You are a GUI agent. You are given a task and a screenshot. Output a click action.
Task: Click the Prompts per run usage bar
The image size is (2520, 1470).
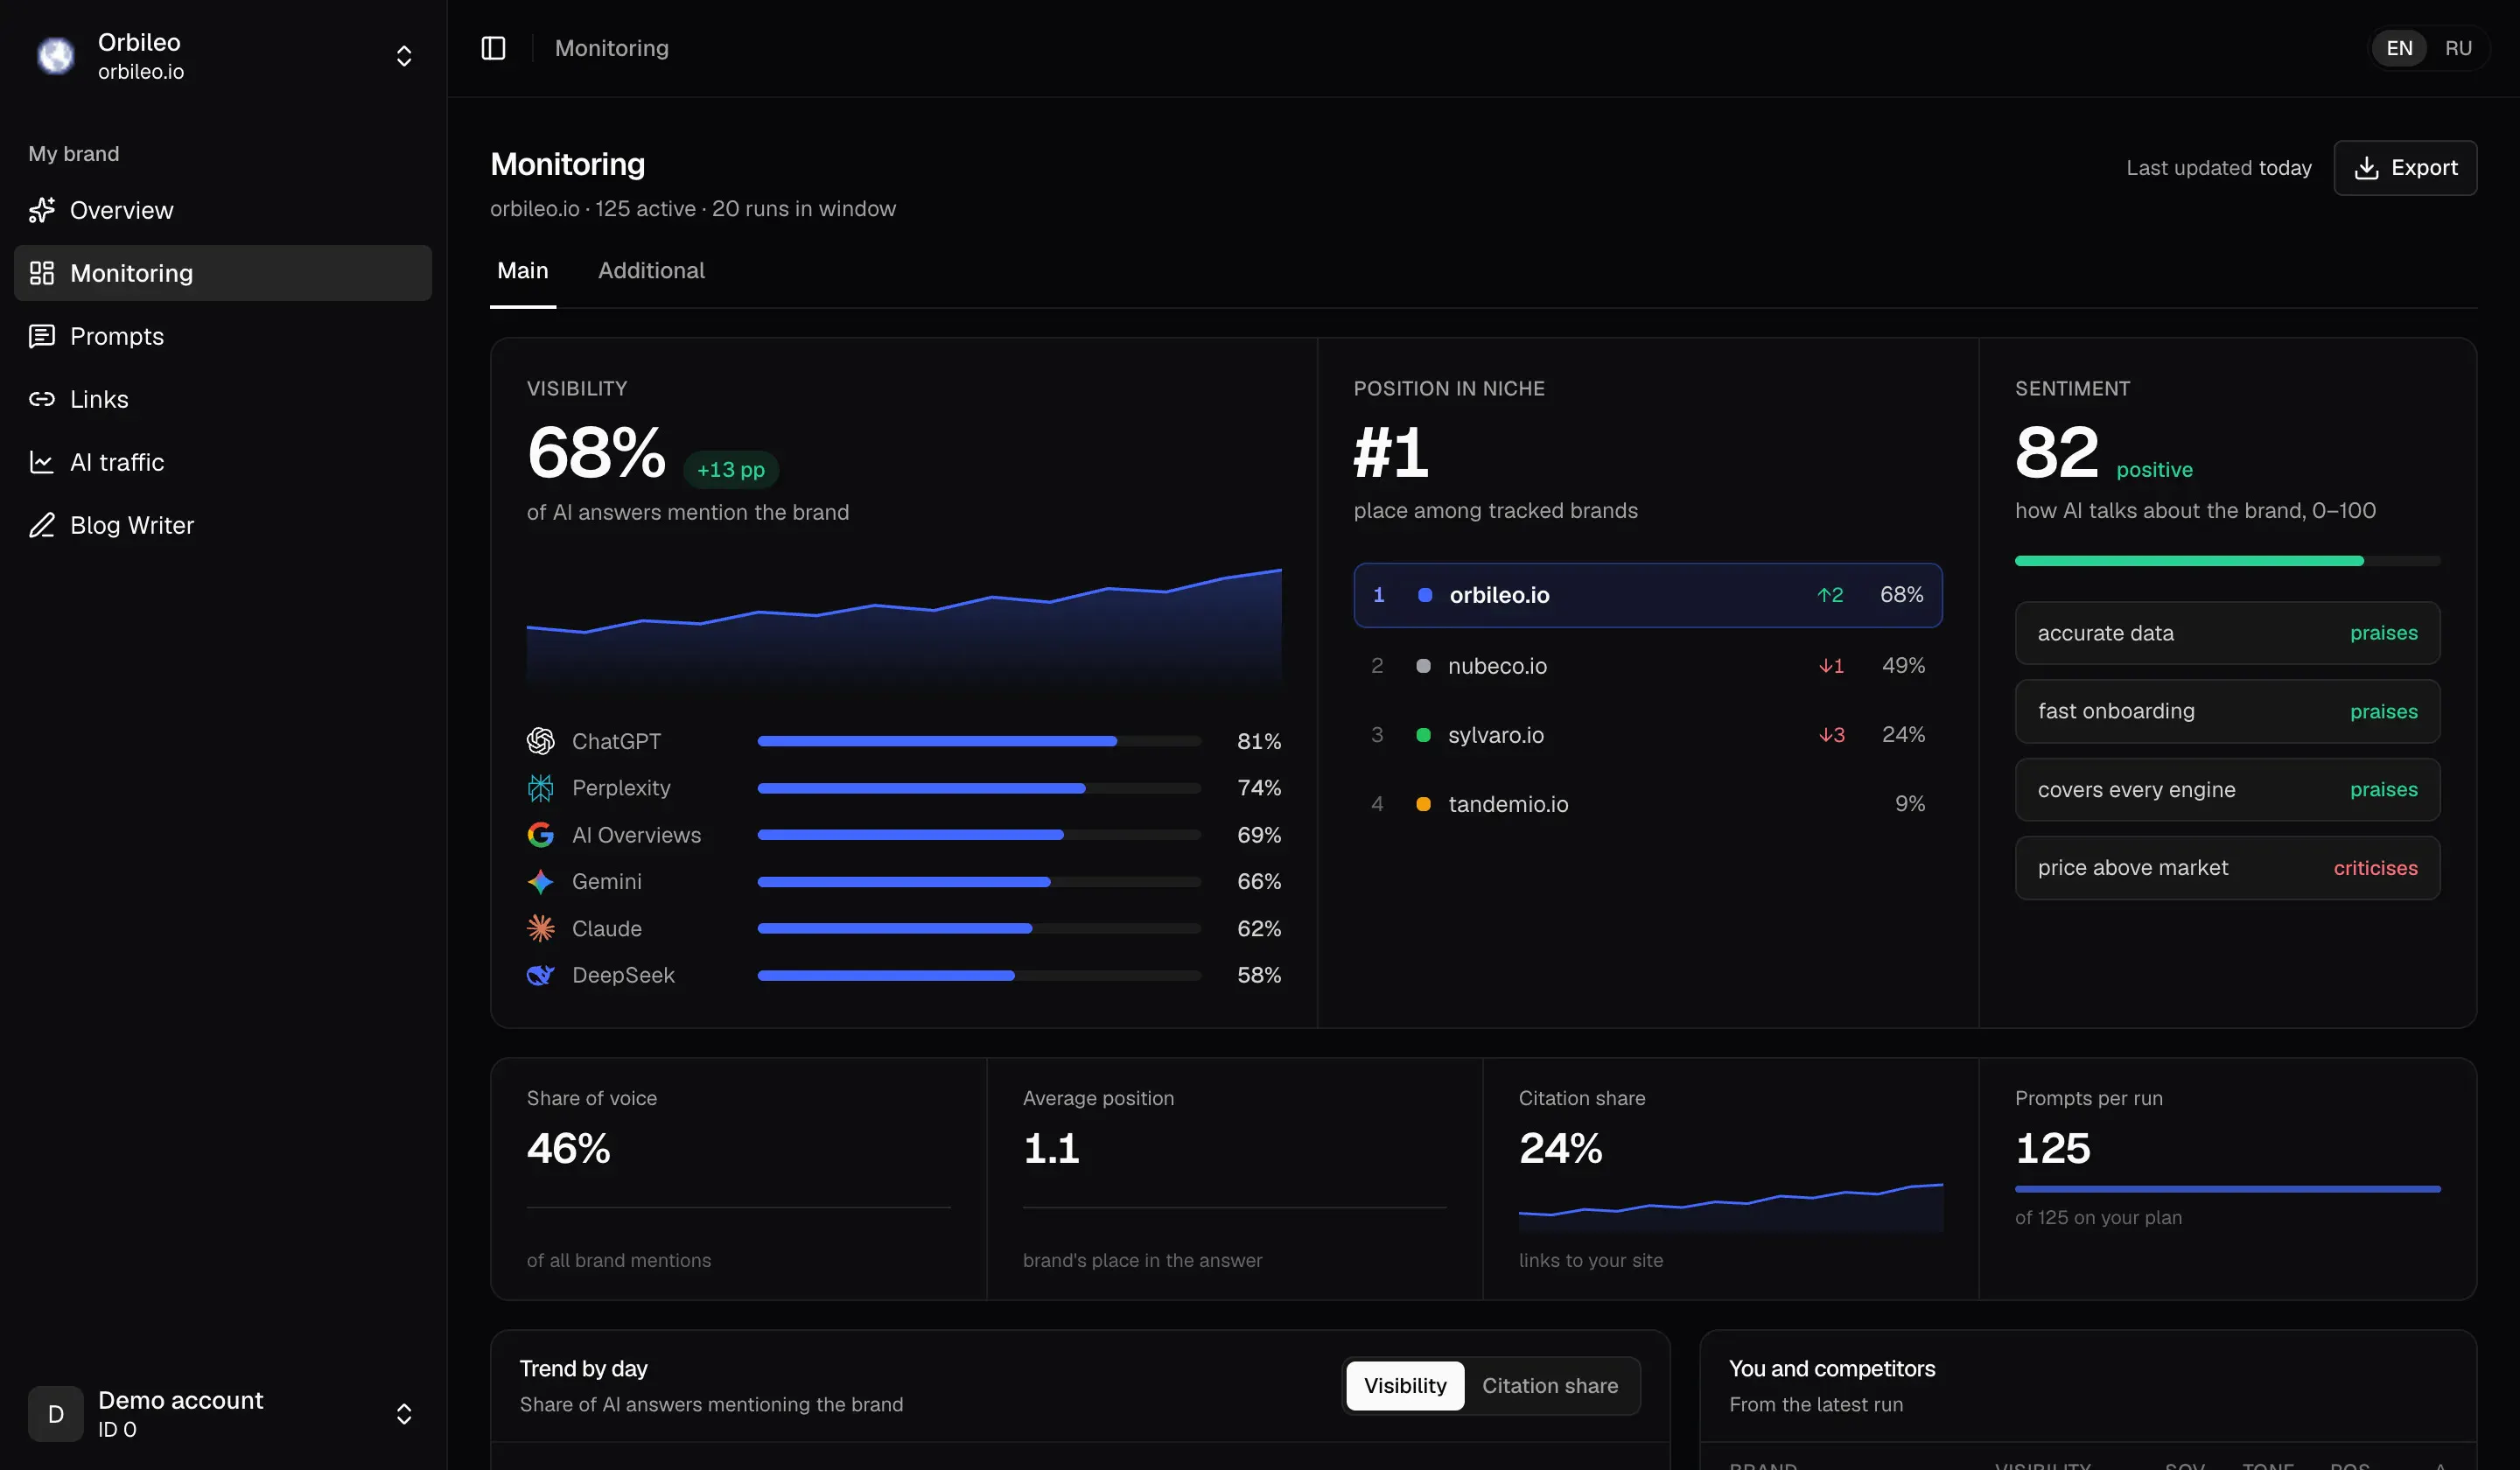(x=2227, y=1189)
